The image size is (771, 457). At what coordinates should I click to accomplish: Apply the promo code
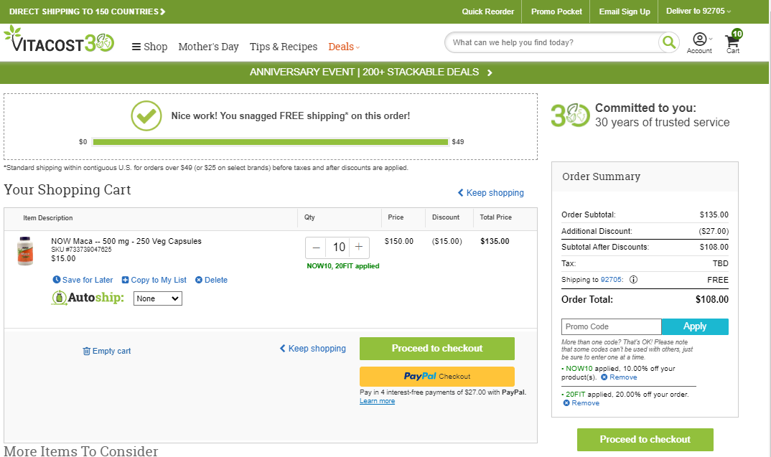(695, 326)
